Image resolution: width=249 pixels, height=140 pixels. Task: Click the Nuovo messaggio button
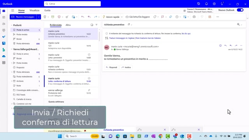(23, 17)
